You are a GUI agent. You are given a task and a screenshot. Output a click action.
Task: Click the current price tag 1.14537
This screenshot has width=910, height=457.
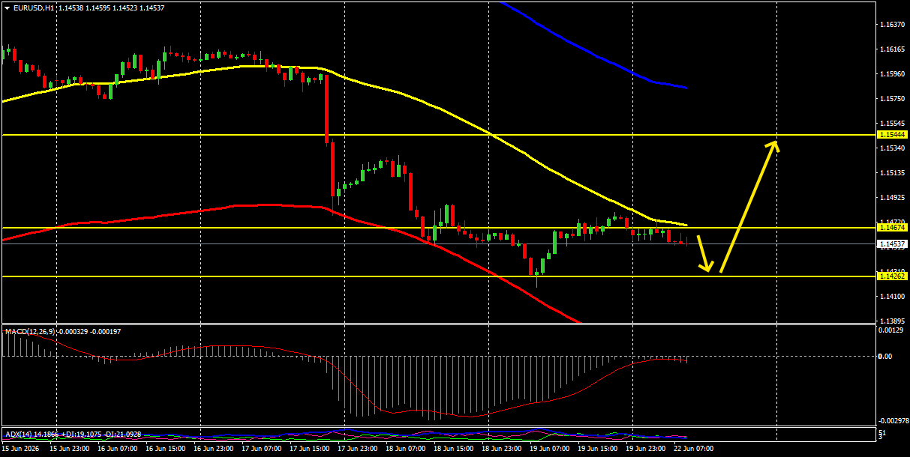[x=893, y=244]
